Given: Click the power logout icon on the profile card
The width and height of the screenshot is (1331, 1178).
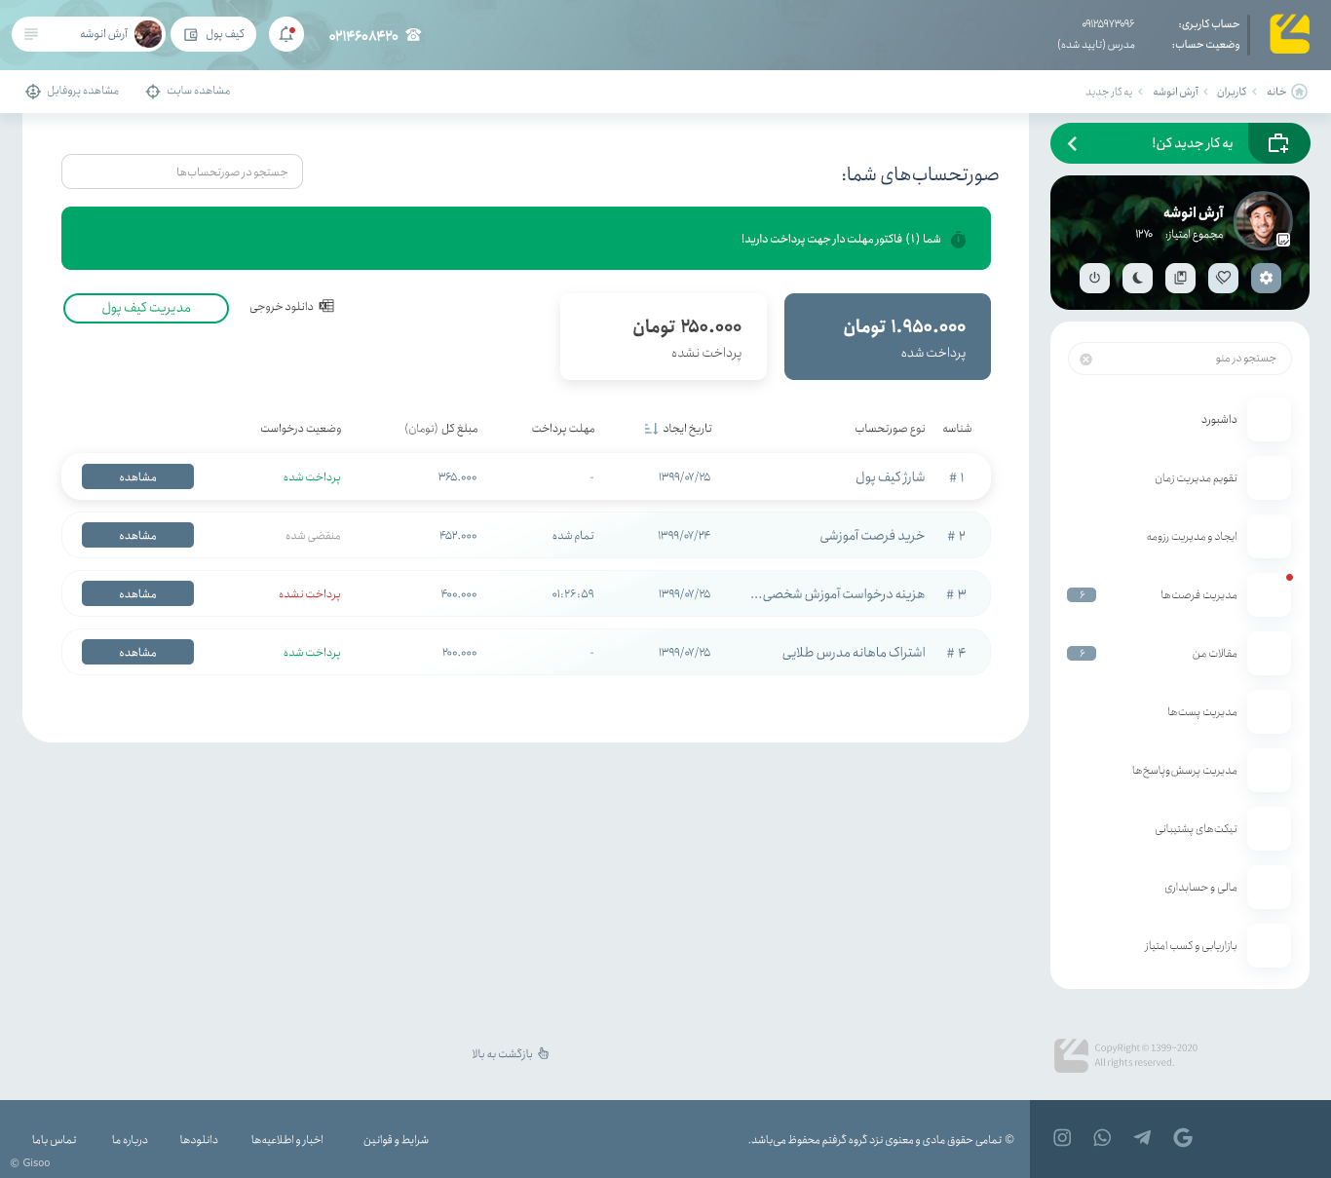Looking at the screenshot, I should pos(1094,278).
